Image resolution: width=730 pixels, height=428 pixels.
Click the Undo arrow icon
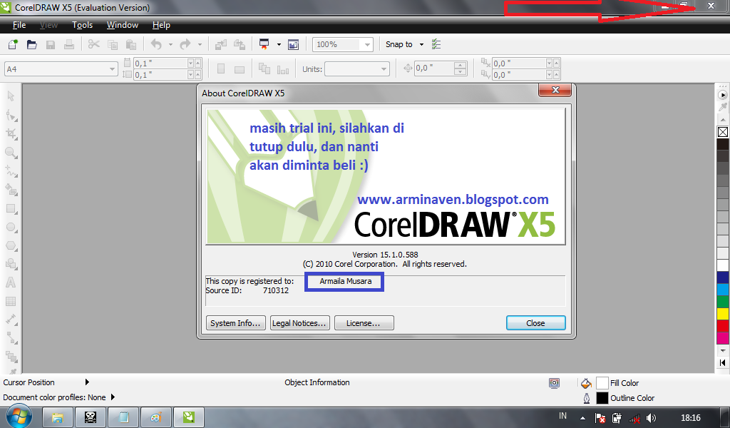(156, 44)
